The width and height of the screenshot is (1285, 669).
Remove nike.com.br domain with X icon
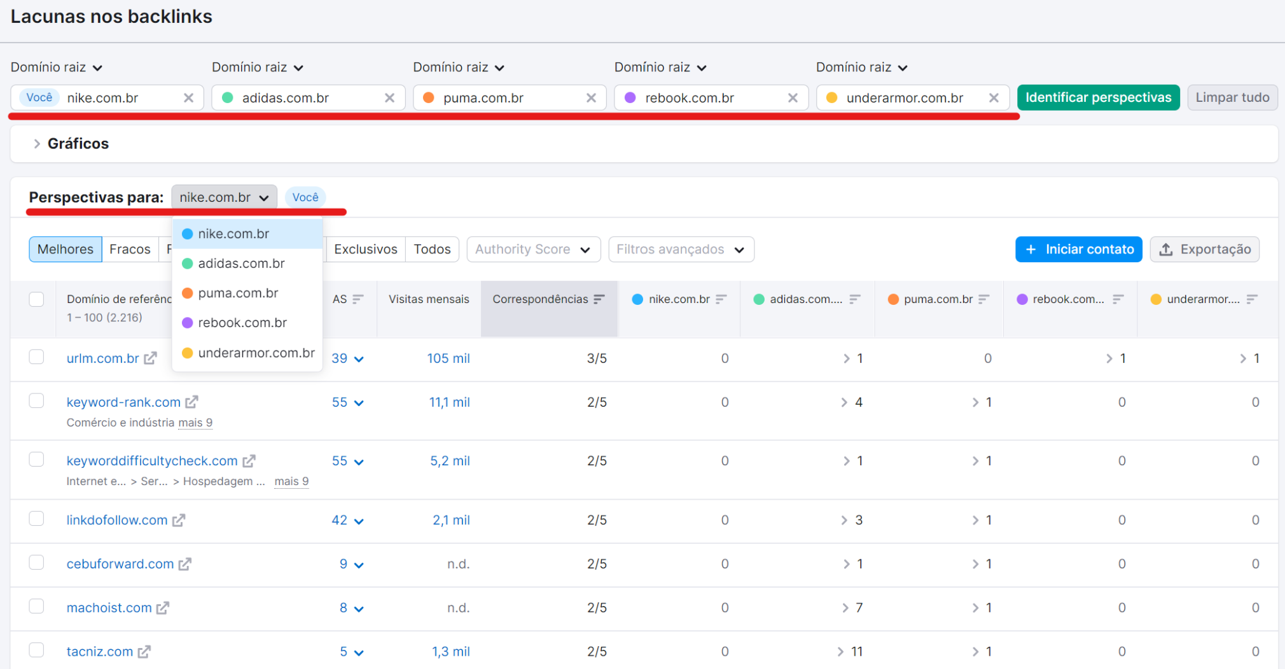point(188,97)
